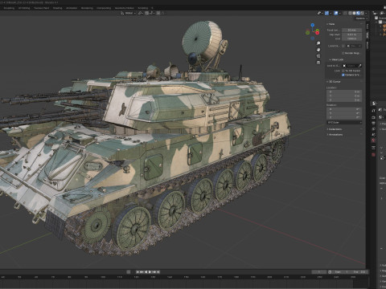Click the red X axis on navigation gizmo
The image size is (386, 289).
[317, 33]
